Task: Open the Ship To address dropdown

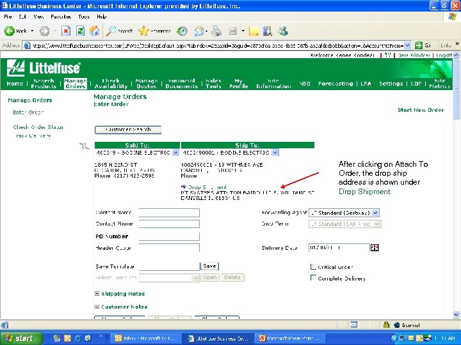Action: [x=275, y=153]
